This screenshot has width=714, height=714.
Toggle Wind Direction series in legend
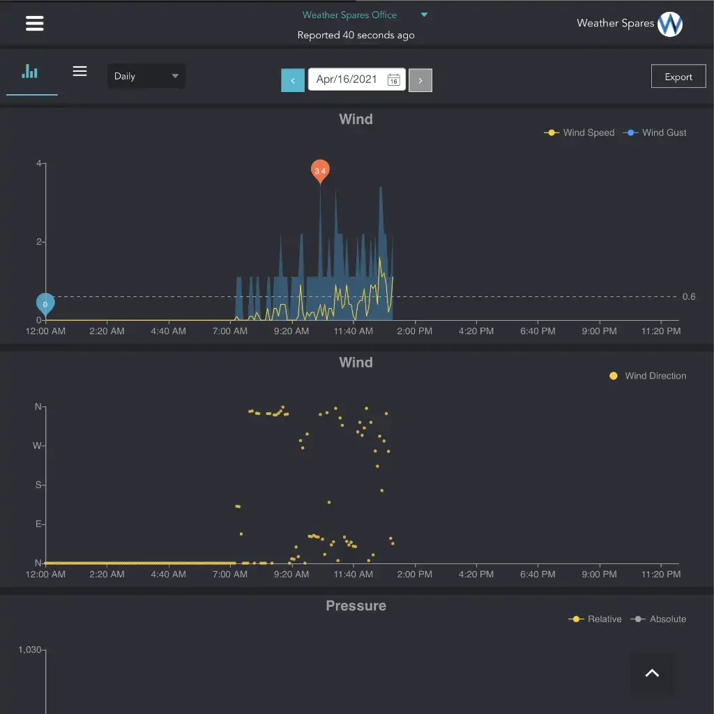[648, 376]
